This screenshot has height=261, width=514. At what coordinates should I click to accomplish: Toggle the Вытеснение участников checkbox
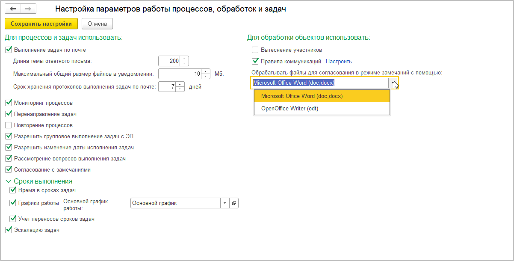pos(255,50)
